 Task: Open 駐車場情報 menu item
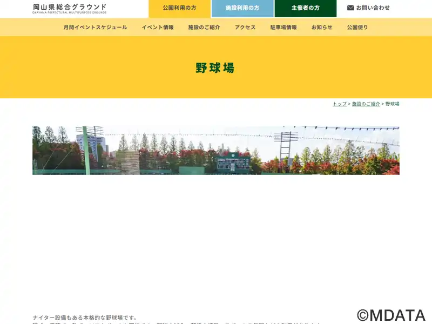pyautogui.click(x=283, y=28)
